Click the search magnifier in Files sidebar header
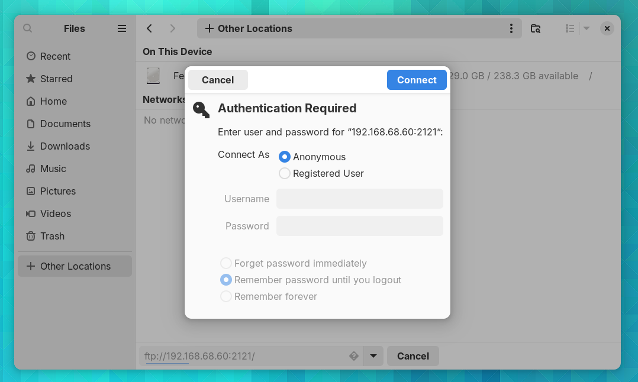 (28, 28)
